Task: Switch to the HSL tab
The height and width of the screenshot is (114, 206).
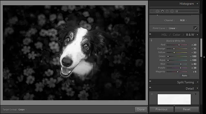Action: point(164,35)
